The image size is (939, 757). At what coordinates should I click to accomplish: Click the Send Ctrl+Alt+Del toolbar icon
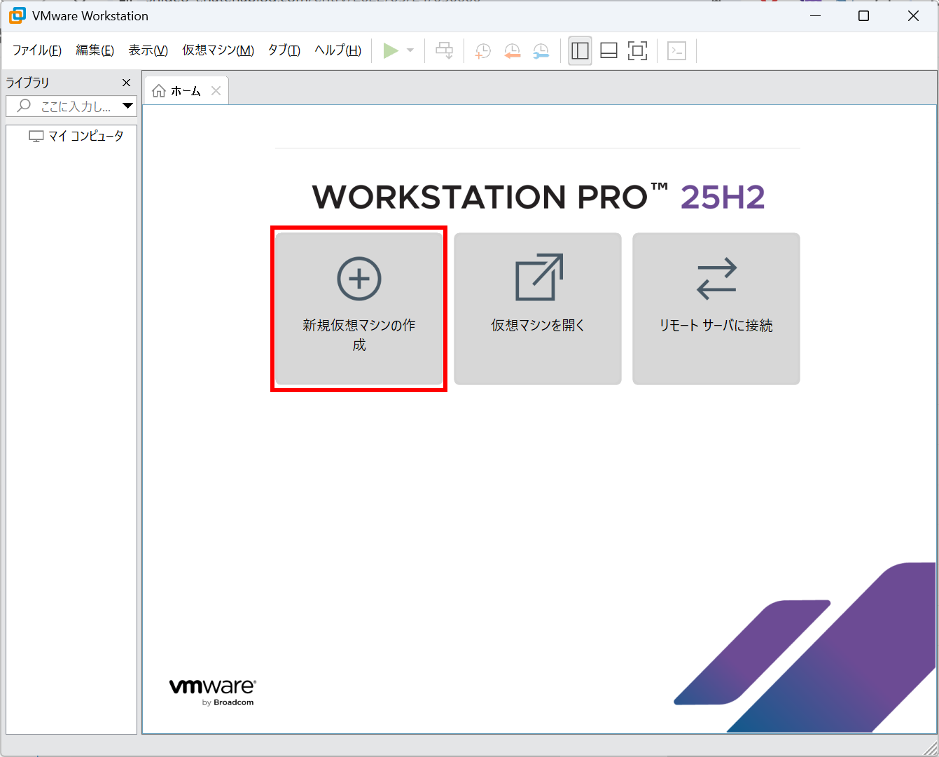click(444, 50)
